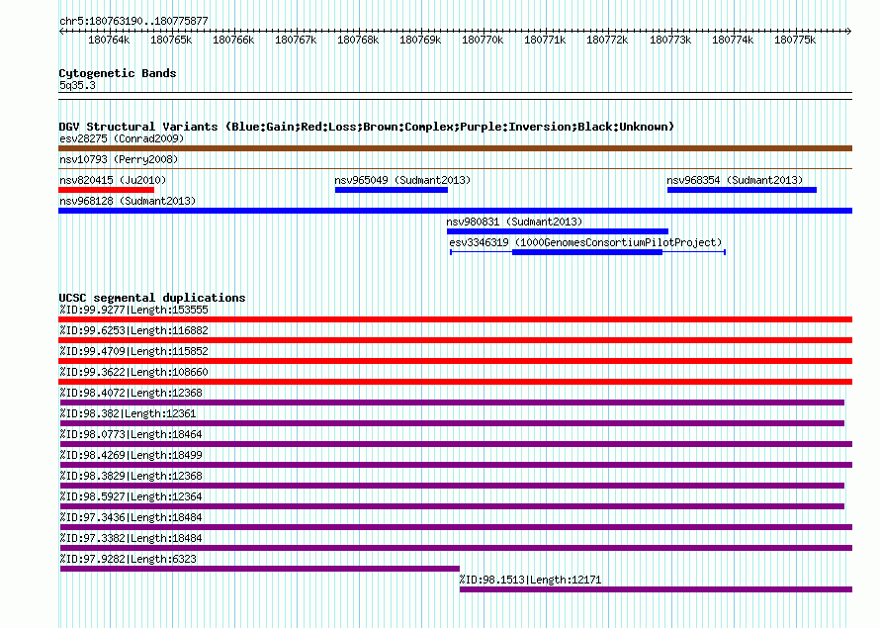This screenshot has height=628, width=880.
Task: Click the red bar under %ID:99.3622 Length:108660
Action: pyautogui.click(x=455, y=382)
